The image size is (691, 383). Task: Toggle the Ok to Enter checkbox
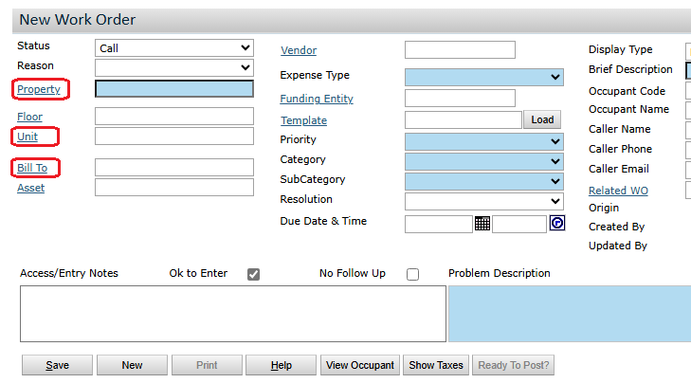[253, 274]
